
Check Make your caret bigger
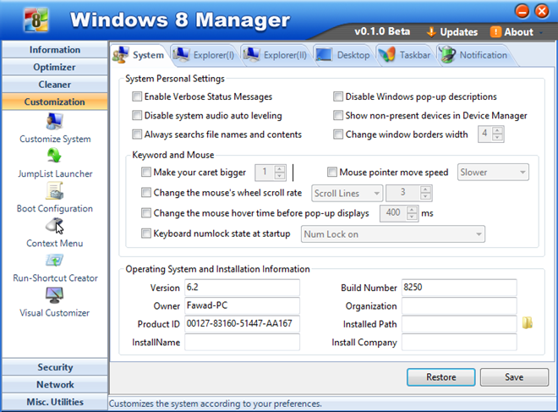coord(146,172)
